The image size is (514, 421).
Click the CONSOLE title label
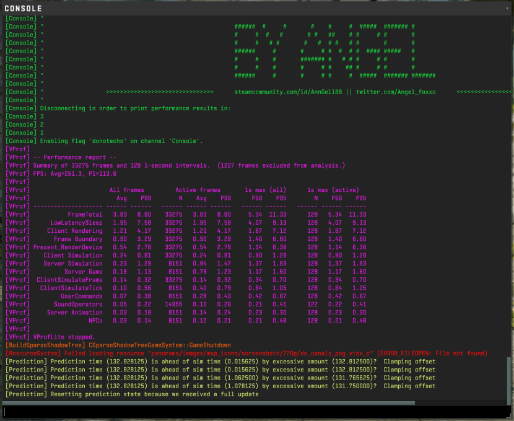[24, 9]
